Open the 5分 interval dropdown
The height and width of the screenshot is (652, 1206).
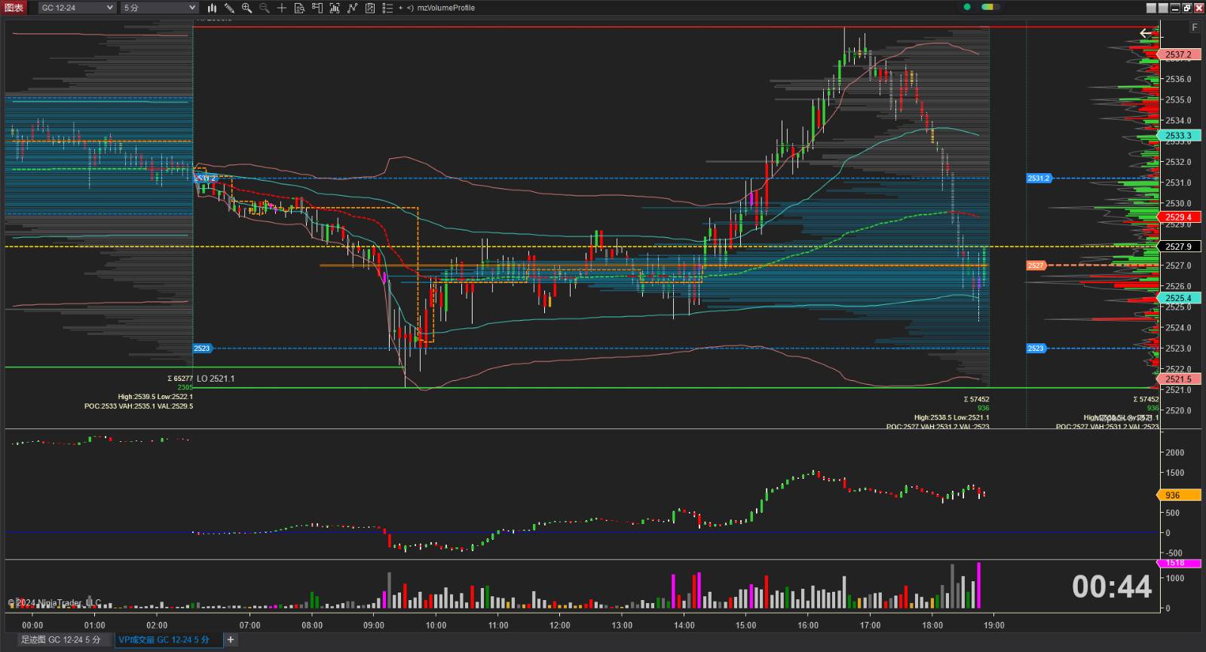[x=159, y=8]
